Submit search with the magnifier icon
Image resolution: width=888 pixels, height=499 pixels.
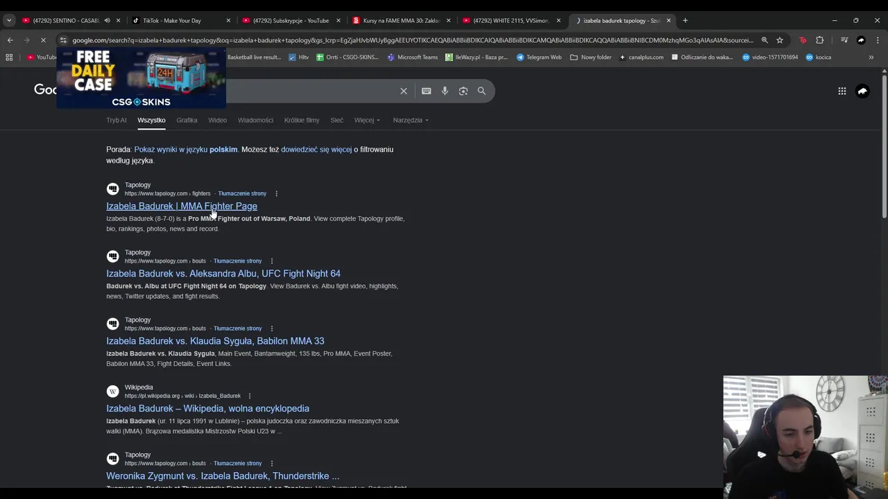click(x=481, y=91)
